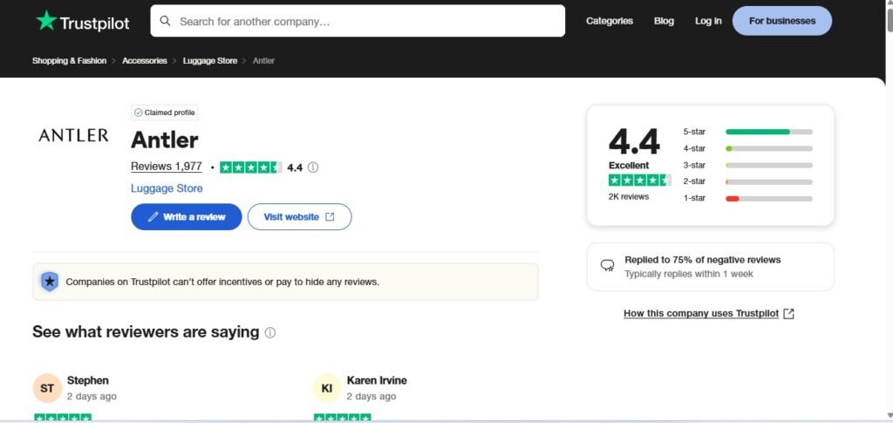Click the blue shield star icon
This screenshot has width=893, height=423.
click(50, 281)
